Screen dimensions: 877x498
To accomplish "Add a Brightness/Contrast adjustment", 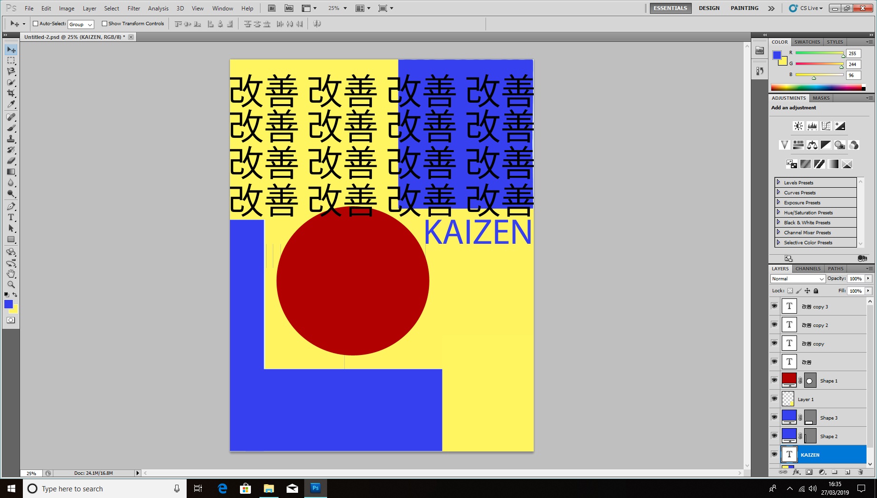I will pos(798,126).
